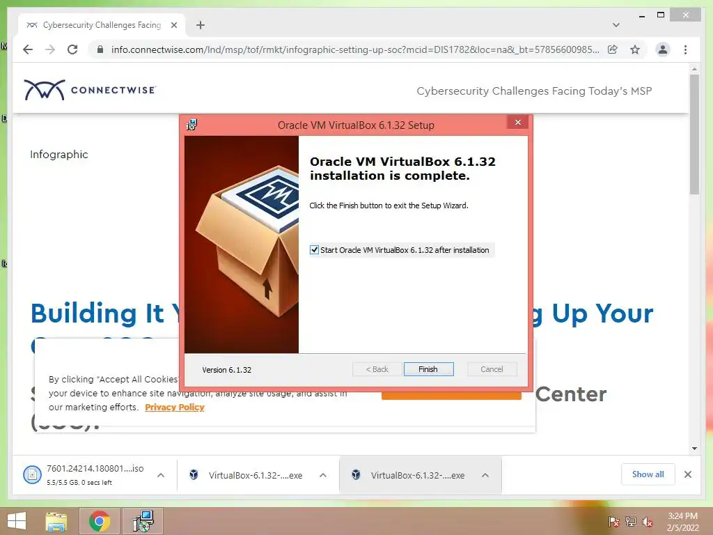This screenshot has width=713, height=535.
Task: Click the ConnectWise logo
Action: point(90,90)
